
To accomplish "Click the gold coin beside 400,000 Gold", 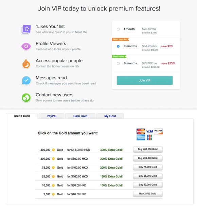I will coord(53,150).
